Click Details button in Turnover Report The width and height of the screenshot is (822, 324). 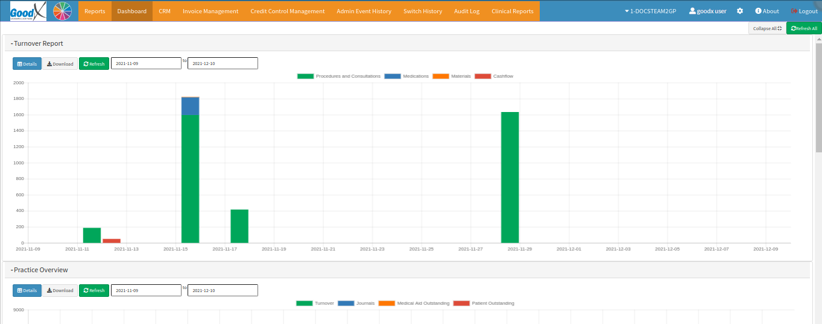pyautogui.click(x=27, y=64)
